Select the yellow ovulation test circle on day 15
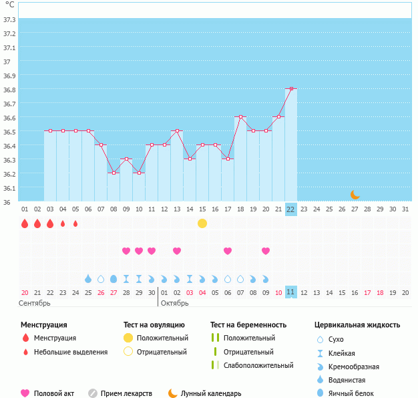Screen dimensions: 418x398 (x=202, y=223)
